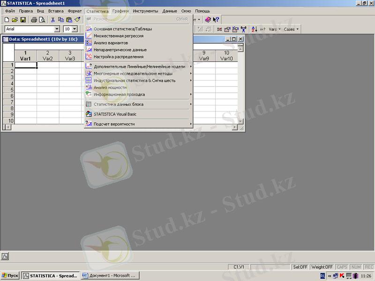This screenshot has height=281, width=375.
Task: Select Основная статистика/Таблицы menu item
Action: click(x=122, y=29)
